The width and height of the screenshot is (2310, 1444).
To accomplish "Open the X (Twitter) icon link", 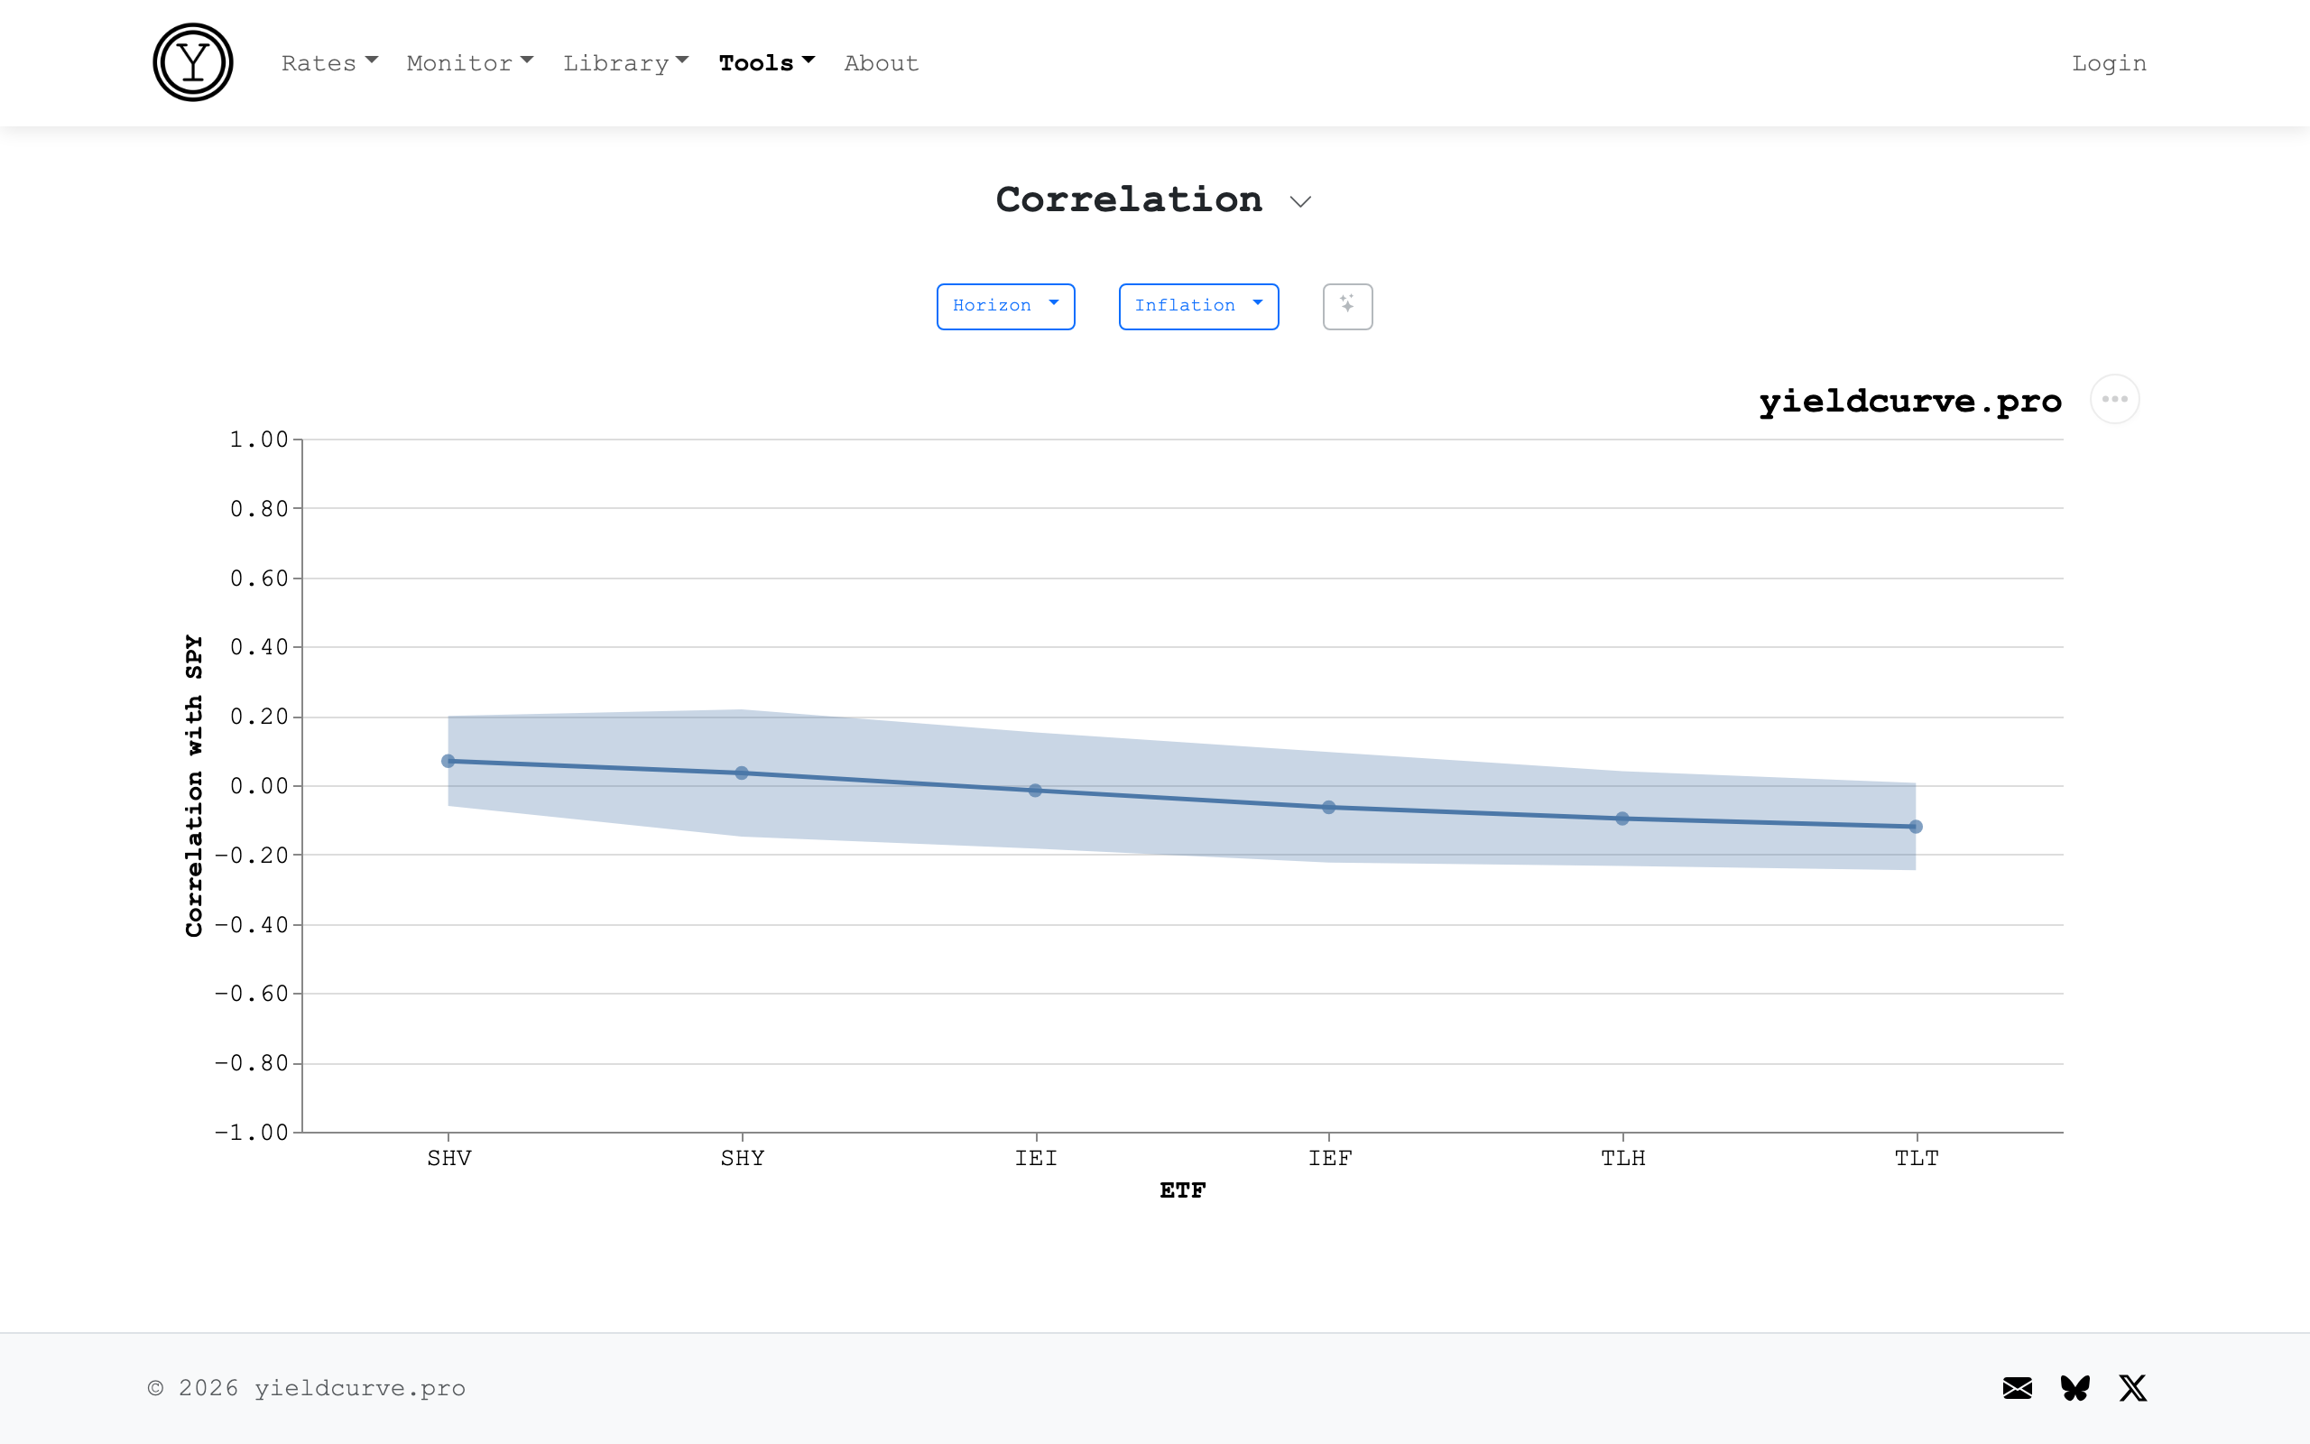I will (x=2132, y=1388).
